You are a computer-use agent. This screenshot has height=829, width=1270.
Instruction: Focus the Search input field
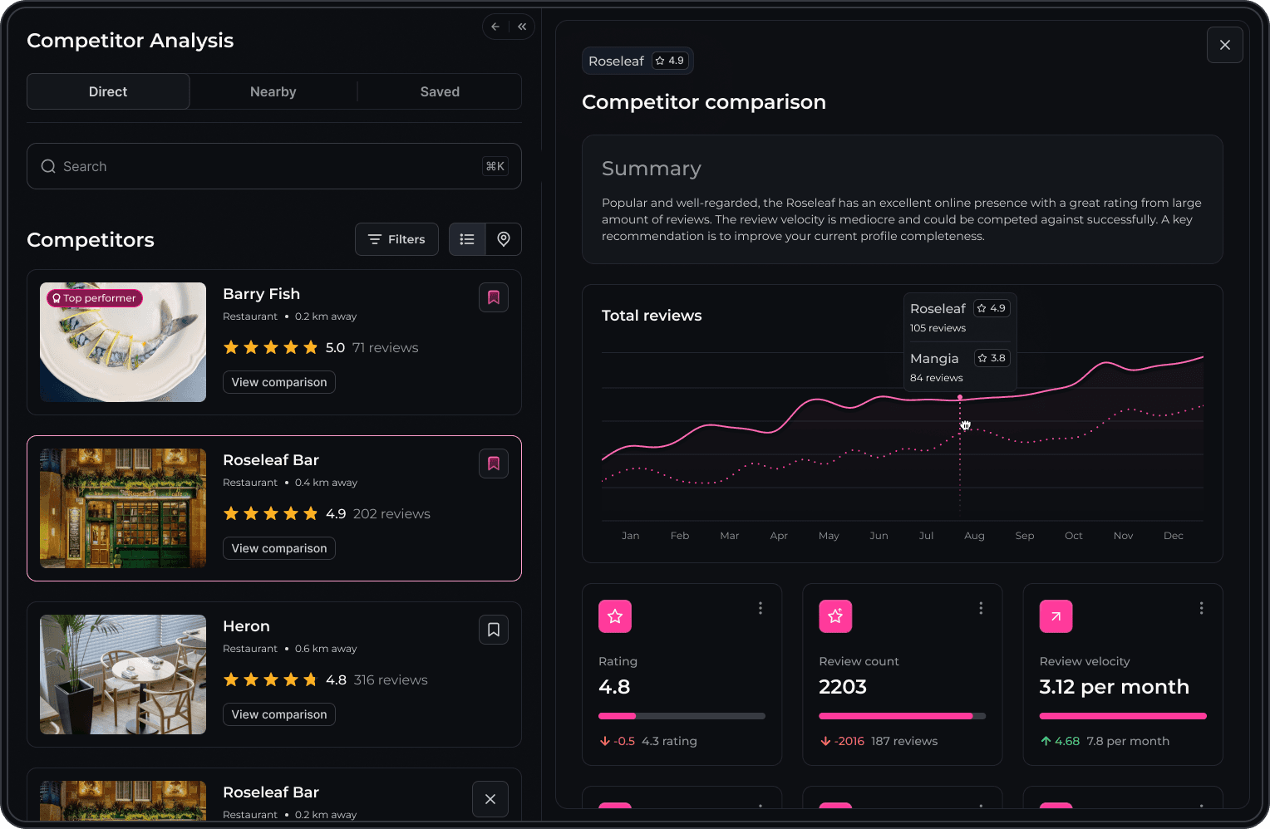274,166
